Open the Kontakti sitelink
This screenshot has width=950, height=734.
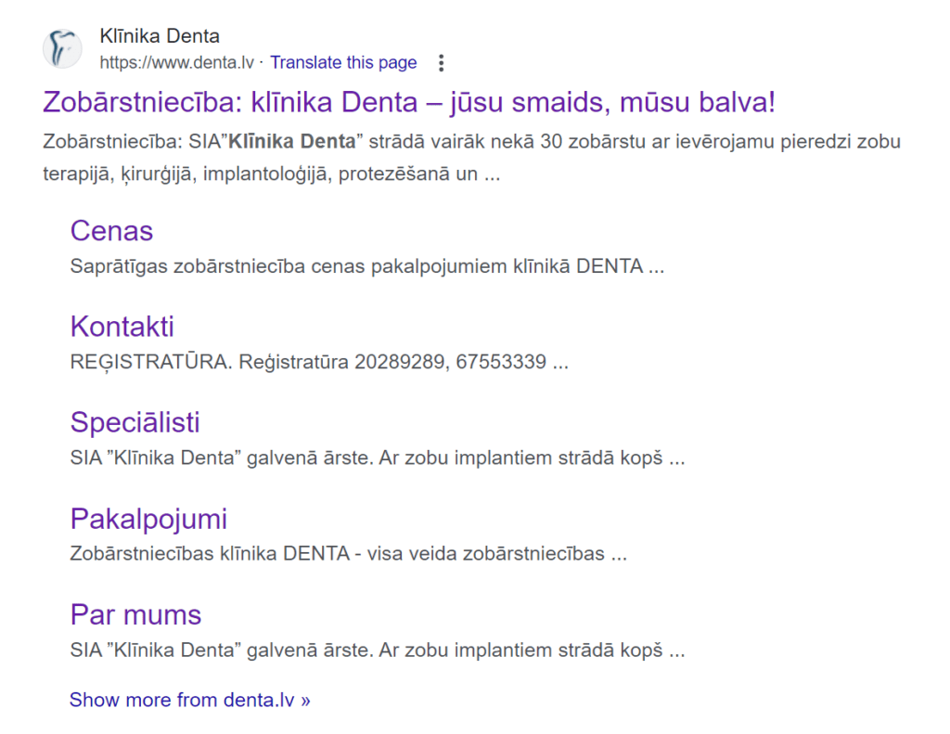click(x=122, y=327)
